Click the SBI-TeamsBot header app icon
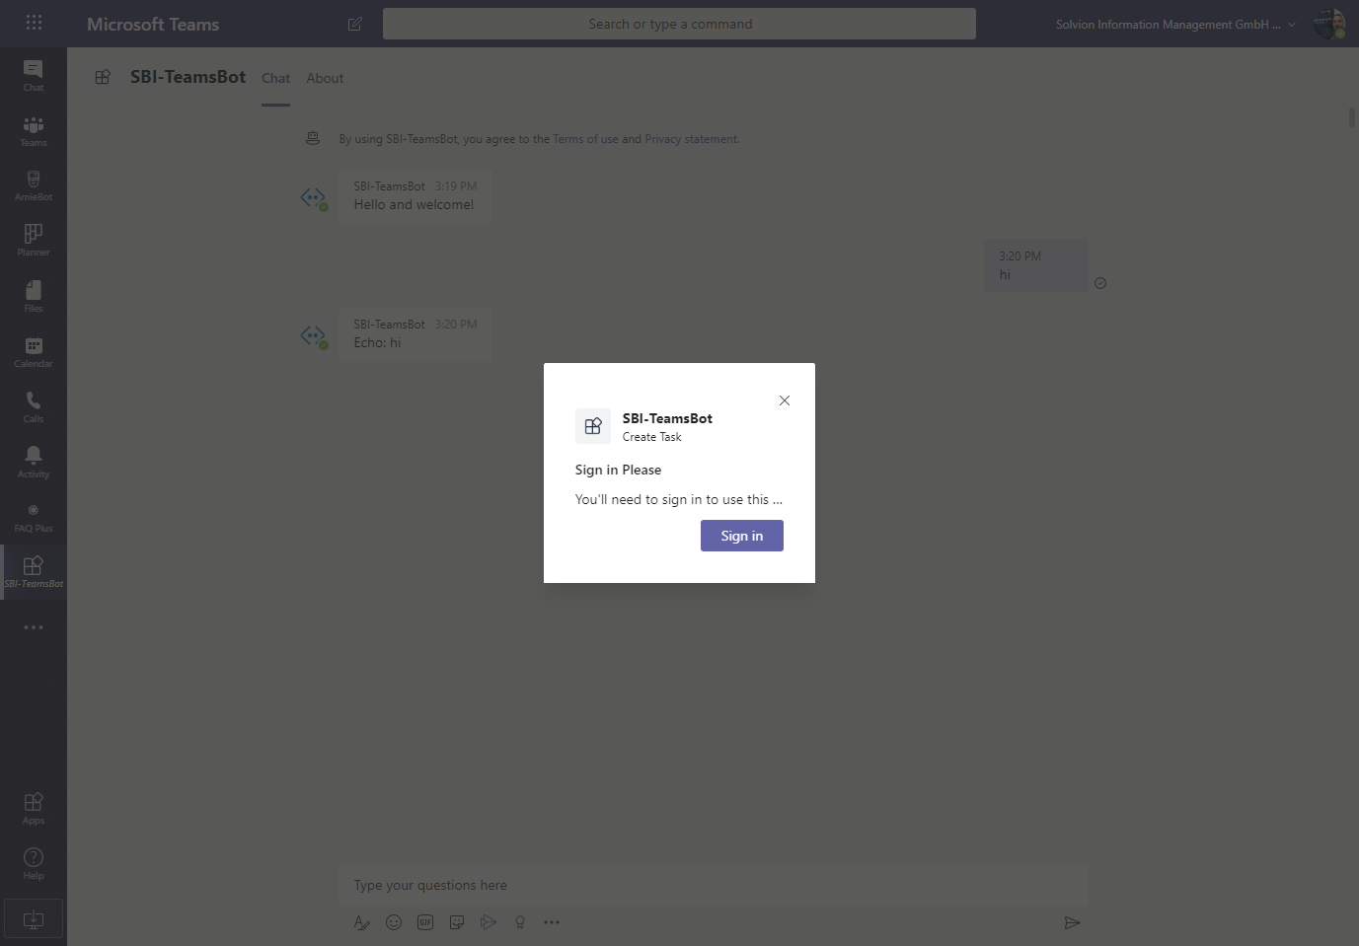Screen dimensions: 1359x946 tap(103, 77)
